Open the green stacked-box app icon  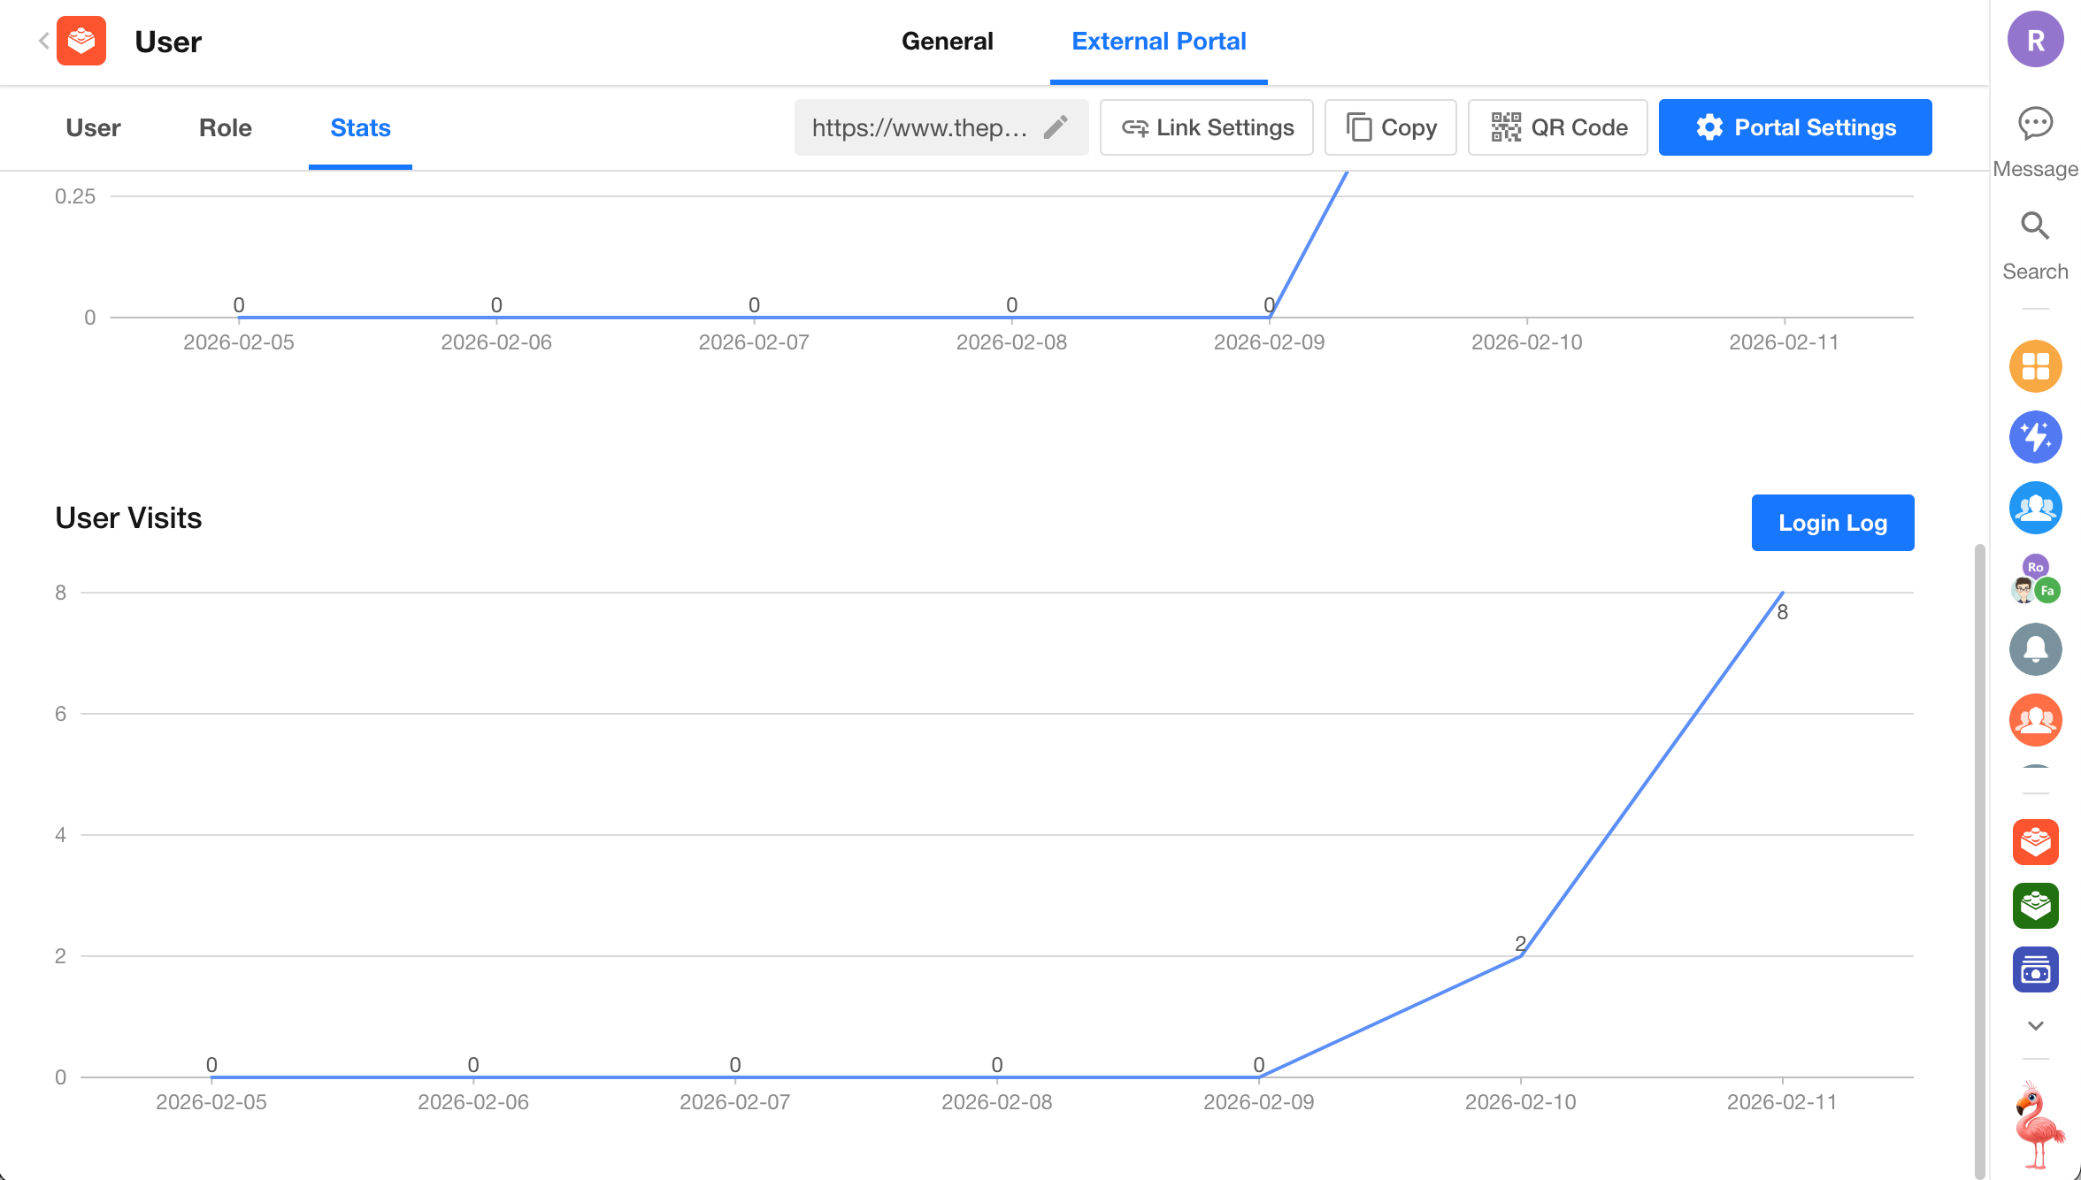click(x=2035, y=906)
